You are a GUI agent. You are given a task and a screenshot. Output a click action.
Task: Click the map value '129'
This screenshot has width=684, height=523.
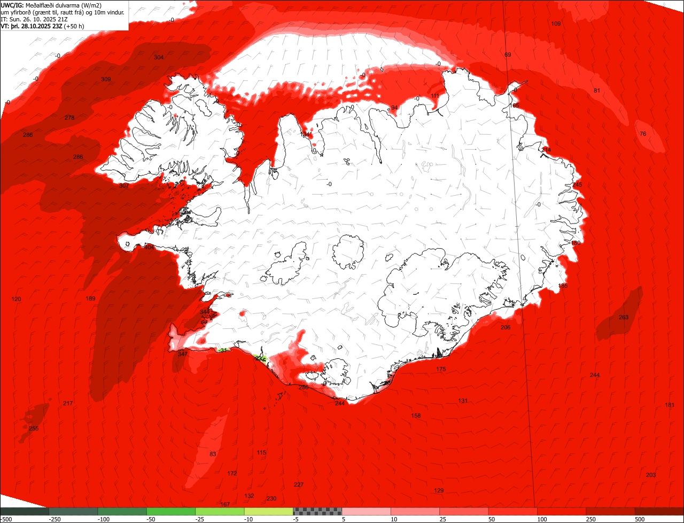[x=439, y=491]
